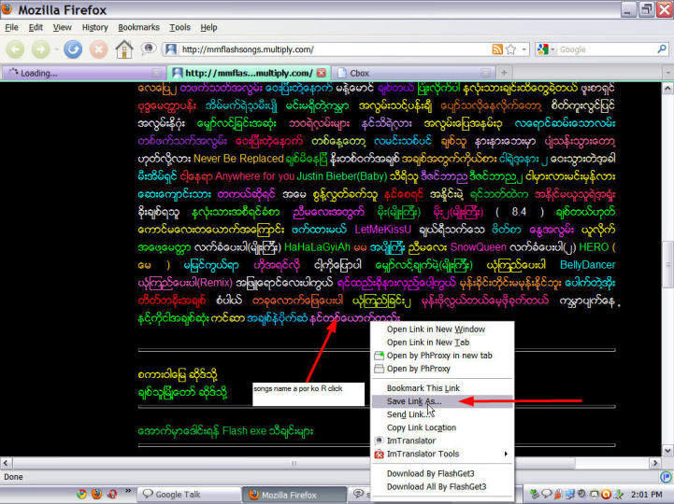The width and height of the screenshot is (674, 504).
Task: Open Google Talk from the taskbar
Action: click(x=188, y=495)
